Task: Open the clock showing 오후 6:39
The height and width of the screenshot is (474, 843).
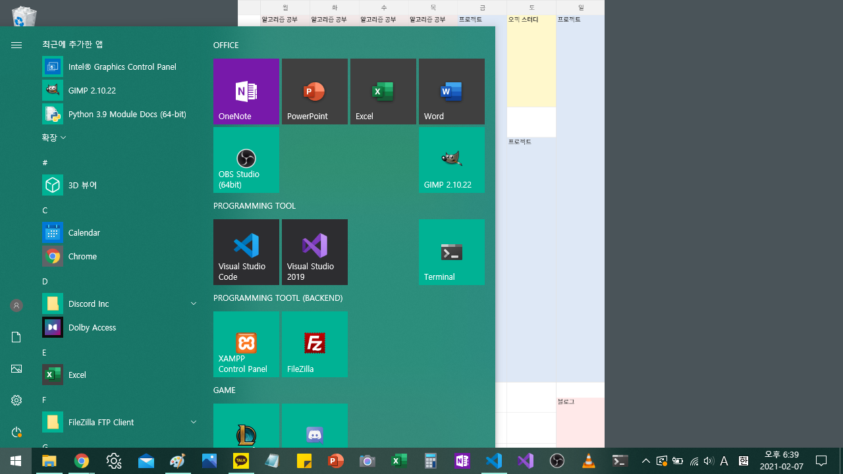Action: tap(781, 461)
